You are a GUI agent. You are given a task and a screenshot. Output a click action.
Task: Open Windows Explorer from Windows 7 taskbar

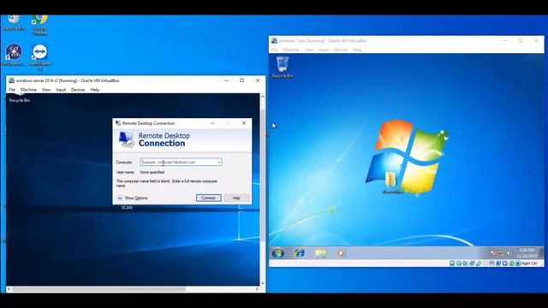coord(320,253)
